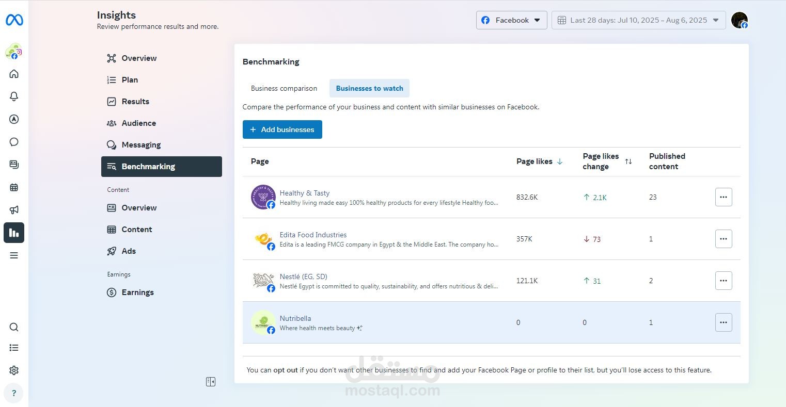Click the Edita Food Industries page logo
Viewport: 786px width, 407px height.
coord(263,239)
